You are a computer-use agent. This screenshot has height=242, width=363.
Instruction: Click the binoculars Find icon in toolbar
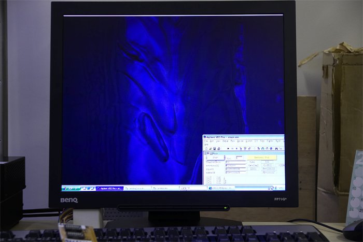coord(276,149)
